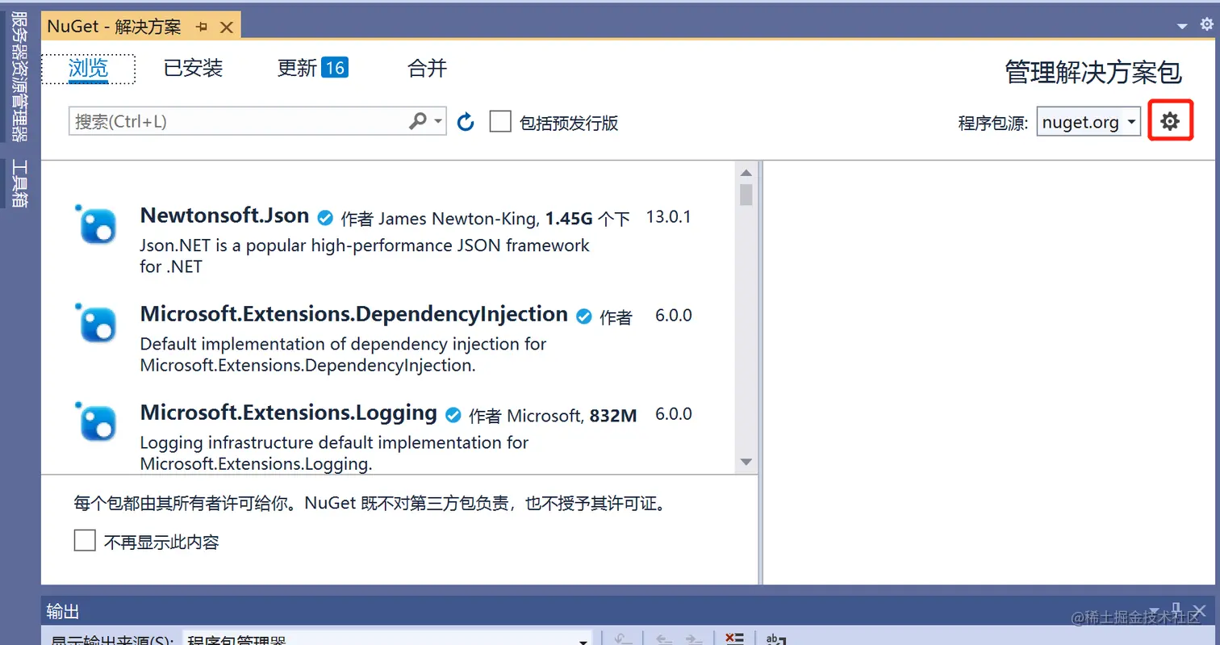Open the search history dropdown arrow
The image size is (1220, 645).
[437, 121]
